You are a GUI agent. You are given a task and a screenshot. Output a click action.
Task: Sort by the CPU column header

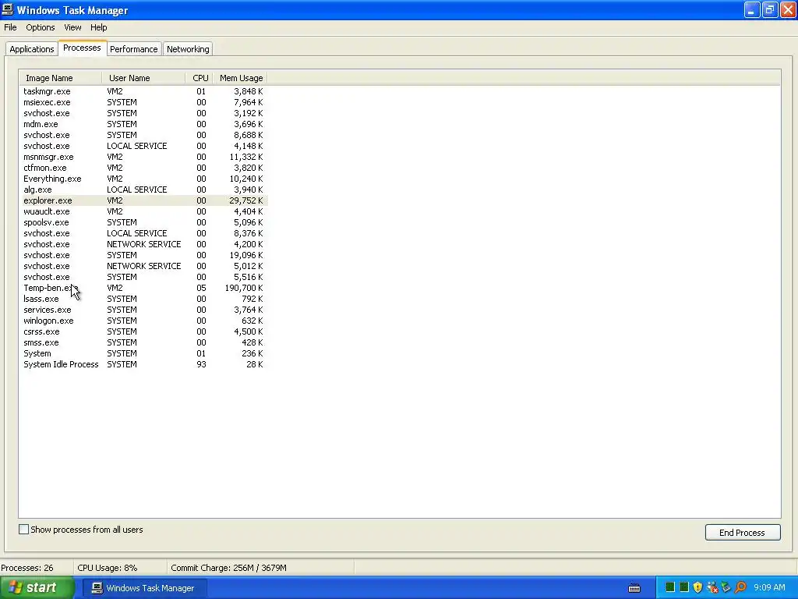(x=199, y=78)
